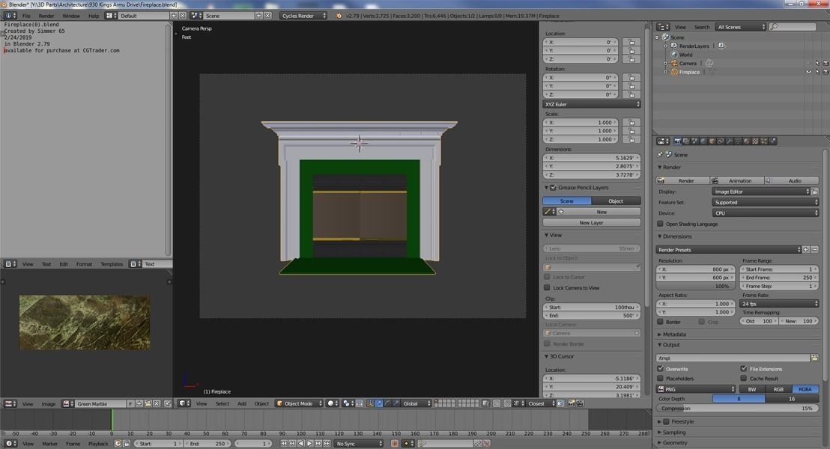Jump to the start frame in timeline
830x449 pixels.
coord(284,444)
